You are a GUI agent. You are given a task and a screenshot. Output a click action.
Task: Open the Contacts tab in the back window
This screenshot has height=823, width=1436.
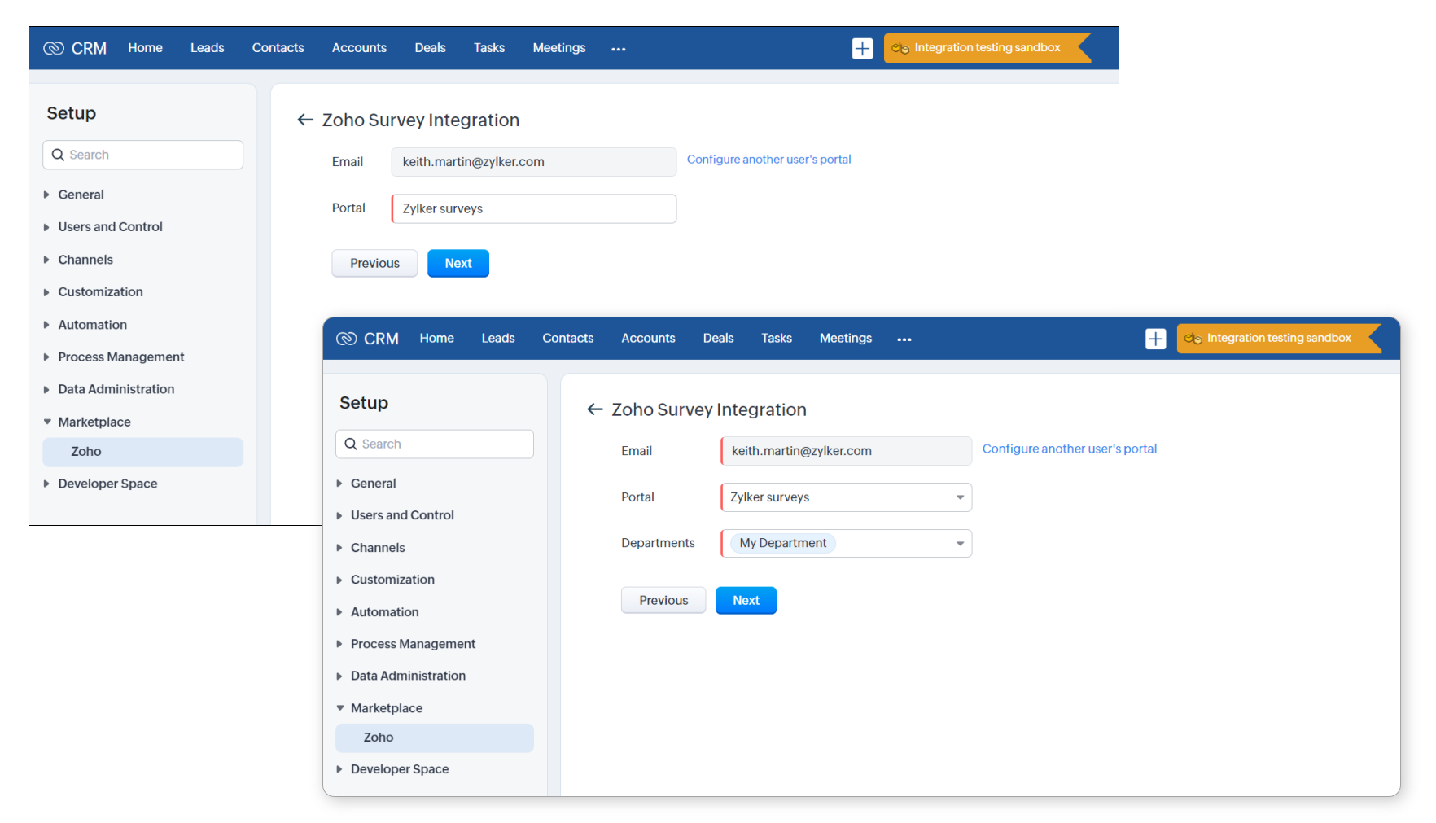click(278, 48)
